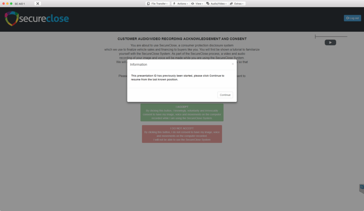Click Continue in the Information dialog
364x211 pixels.
225,95
